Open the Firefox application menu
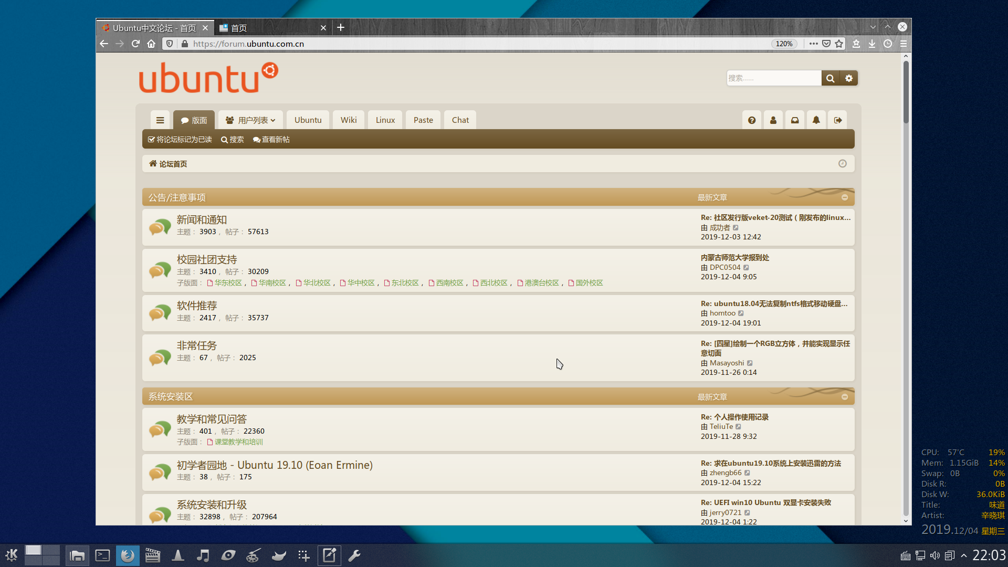This screenshot has height=567, width=1008. [x=904, y=44]
